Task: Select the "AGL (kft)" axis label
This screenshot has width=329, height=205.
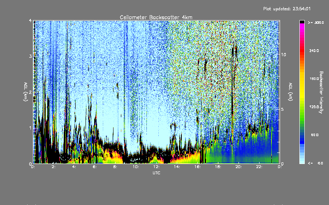Action: click(x=290, y=92)
